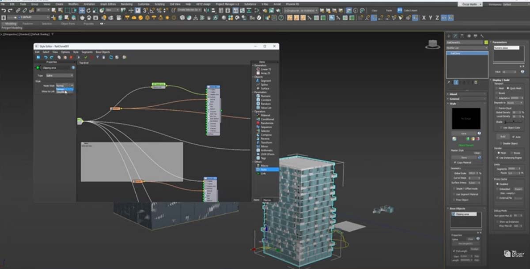This screenshot has height=269, width=530.
Task: Switch to the Macros tab in Style Editor
Action: [267, 200]
